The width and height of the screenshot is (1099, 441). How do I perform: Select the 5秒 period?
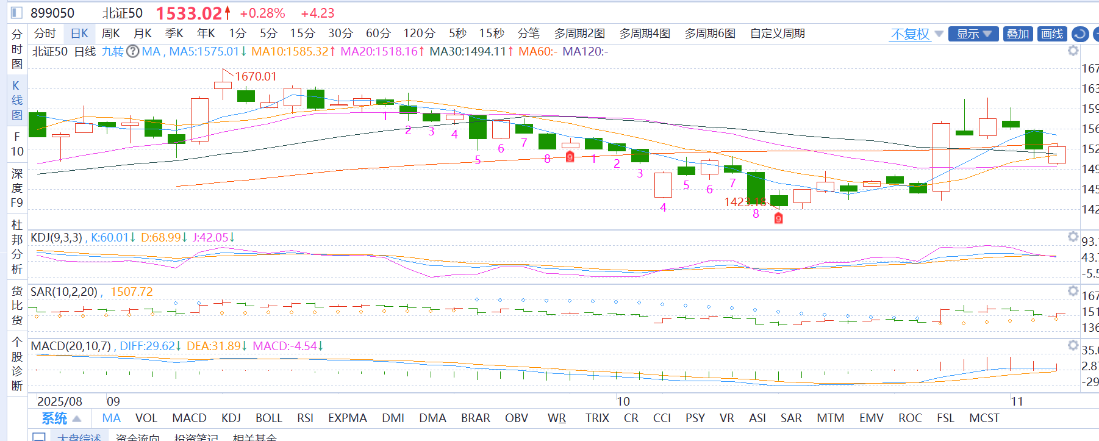coord(457,34)
